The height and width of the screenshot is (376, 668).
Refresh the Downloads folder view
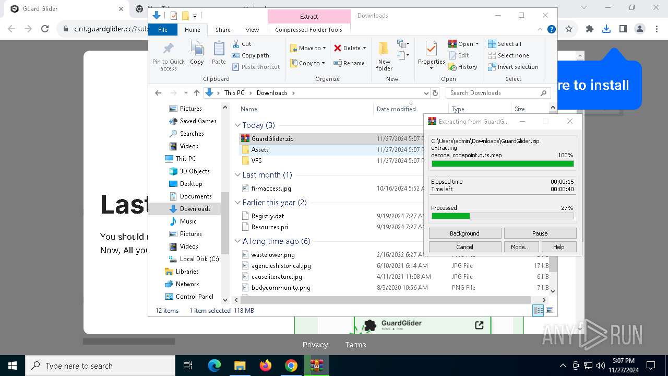click(x=435, y=93)
